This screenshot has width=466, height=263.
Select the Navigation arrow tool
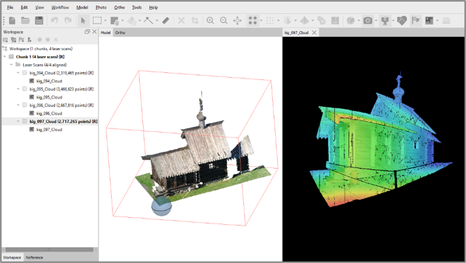[x=83, y=21]
